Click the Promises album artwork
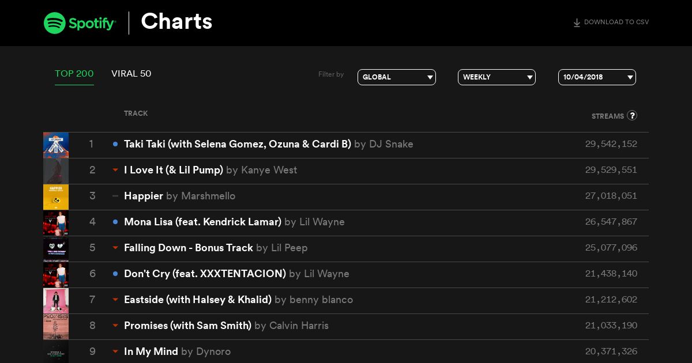Viewport: 692px width, 363px height. pyautogui.click(x=56, y=326)
